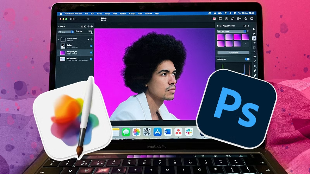Click the first color preset swatch in top row
This screenshot has width=310, height=174.
tap(221, 37)
